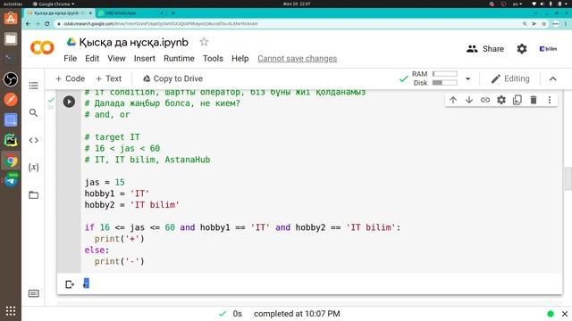Screen dimensions: 572x321
Task: Show applications grid in dock
Action: click(x=11, y=311)
